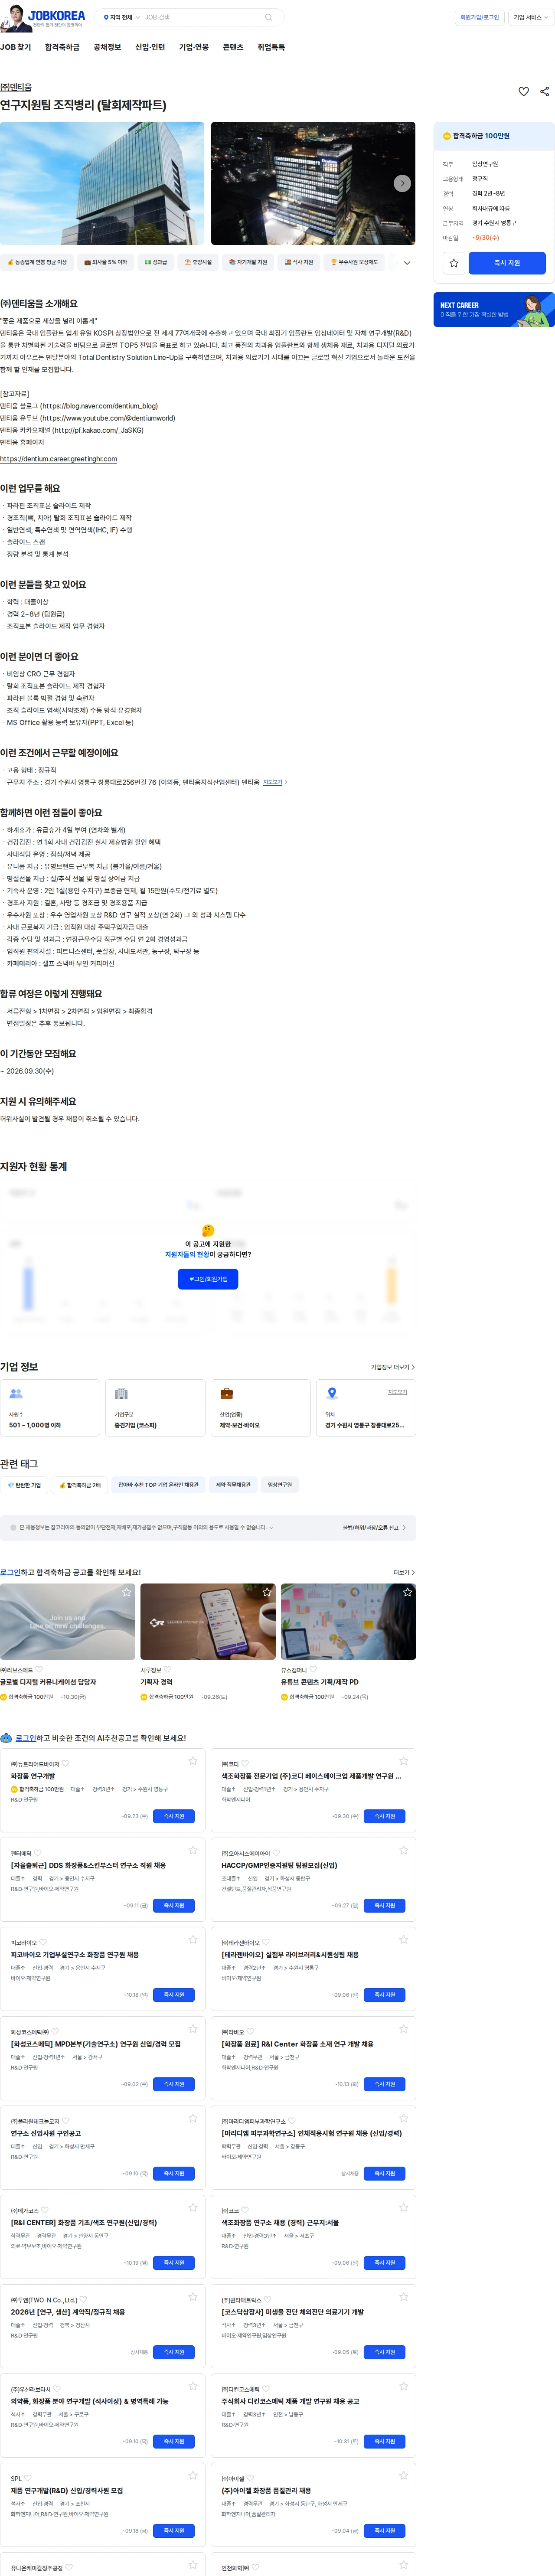The image size is (555, 2576).
Task: Star the 유튜브 콘텐츠 기획/제작 PD card
Action: (407, 1592)
